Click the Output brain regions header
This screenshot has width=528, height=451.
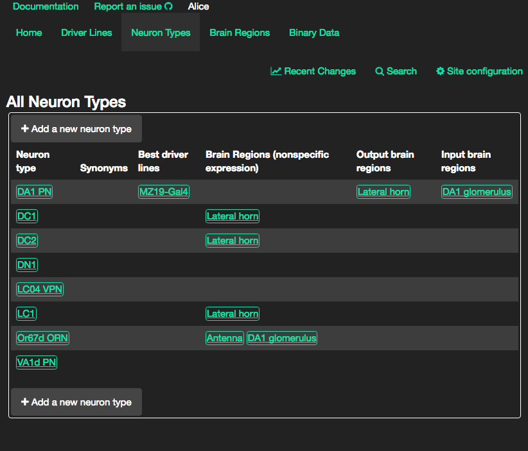(x=385, y=161)
